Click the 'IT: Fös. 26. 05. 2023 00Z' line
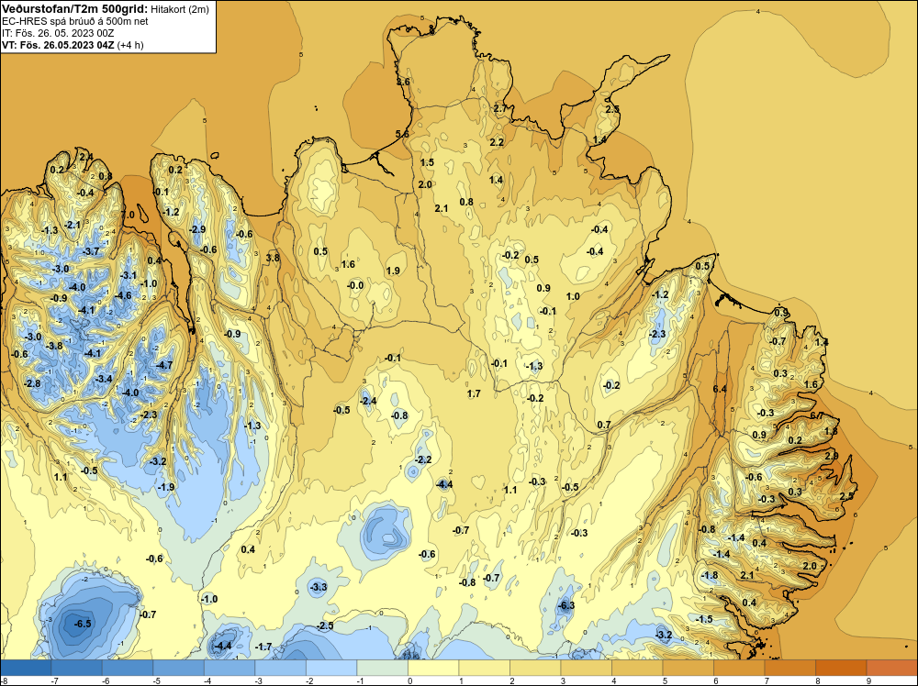 pos(58,33)
